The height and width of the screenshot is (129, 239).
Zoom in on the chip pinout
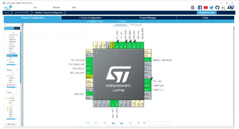pyautogui.click(x=88, y=123)
